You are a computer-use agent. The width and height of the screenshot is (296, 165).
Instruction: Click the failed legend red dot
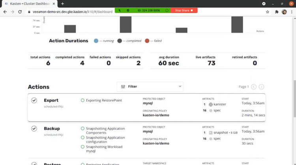[x=147, y=41]
